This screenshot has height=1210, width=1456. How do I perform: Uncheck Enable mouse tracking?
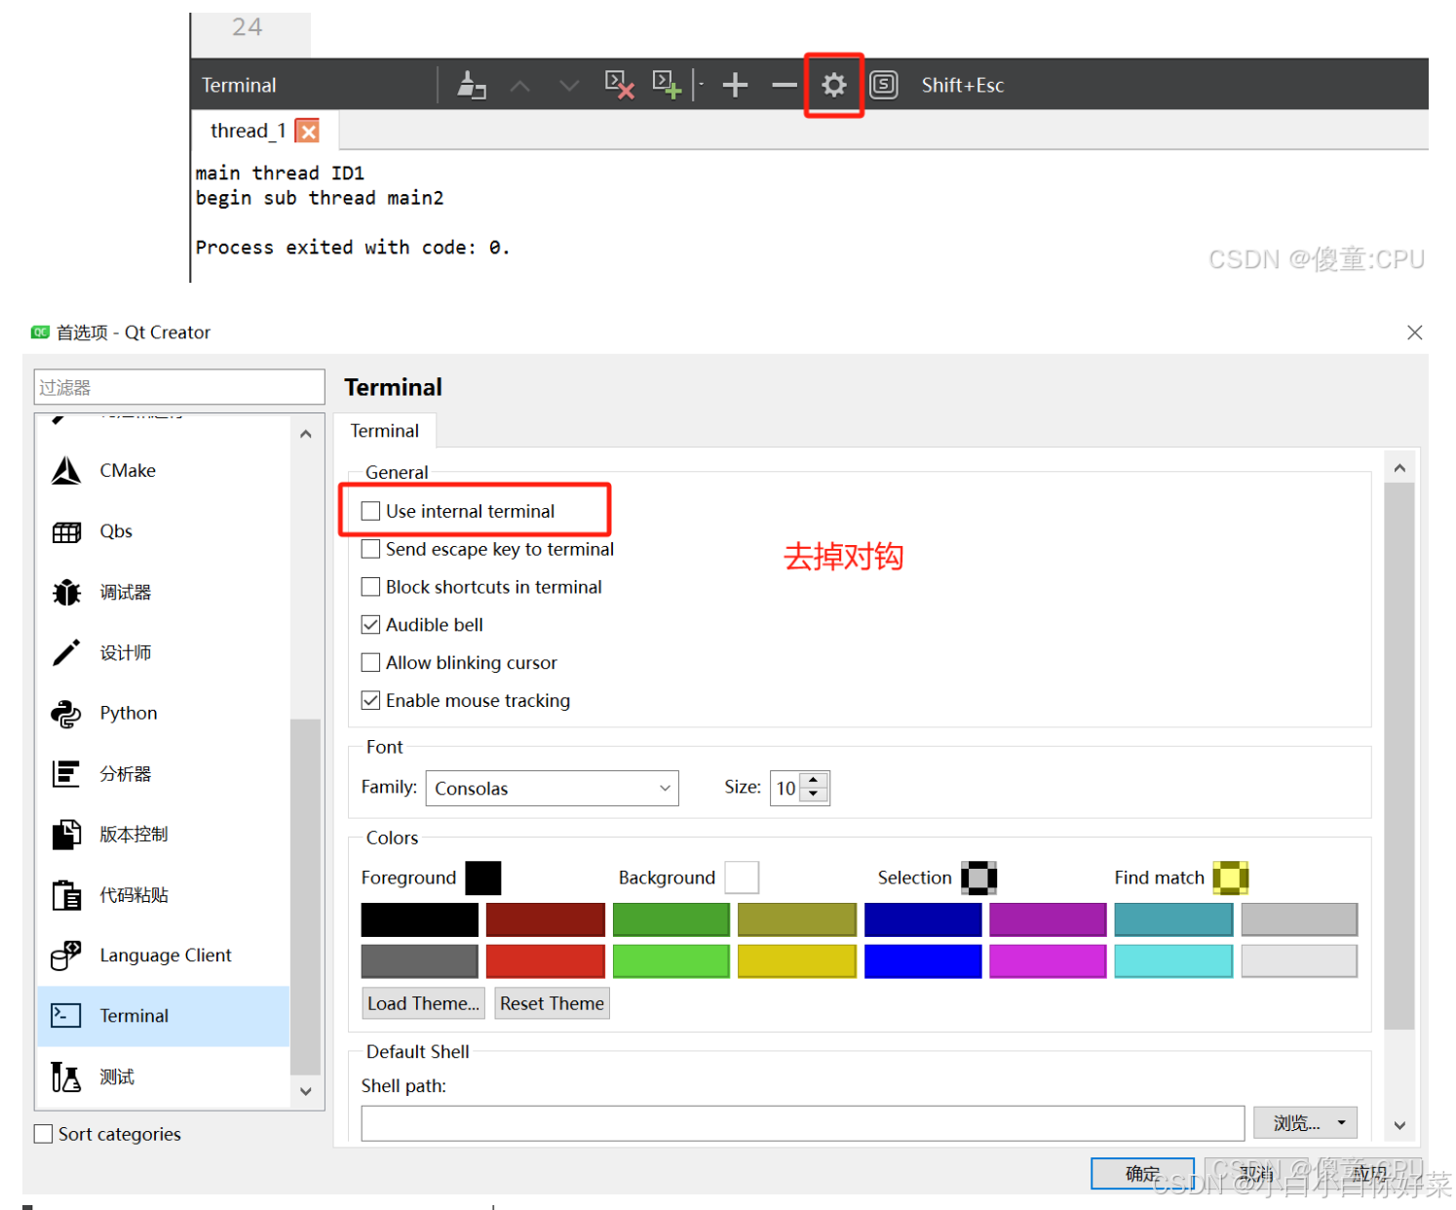pyautogui.click(x=370, y=700)
